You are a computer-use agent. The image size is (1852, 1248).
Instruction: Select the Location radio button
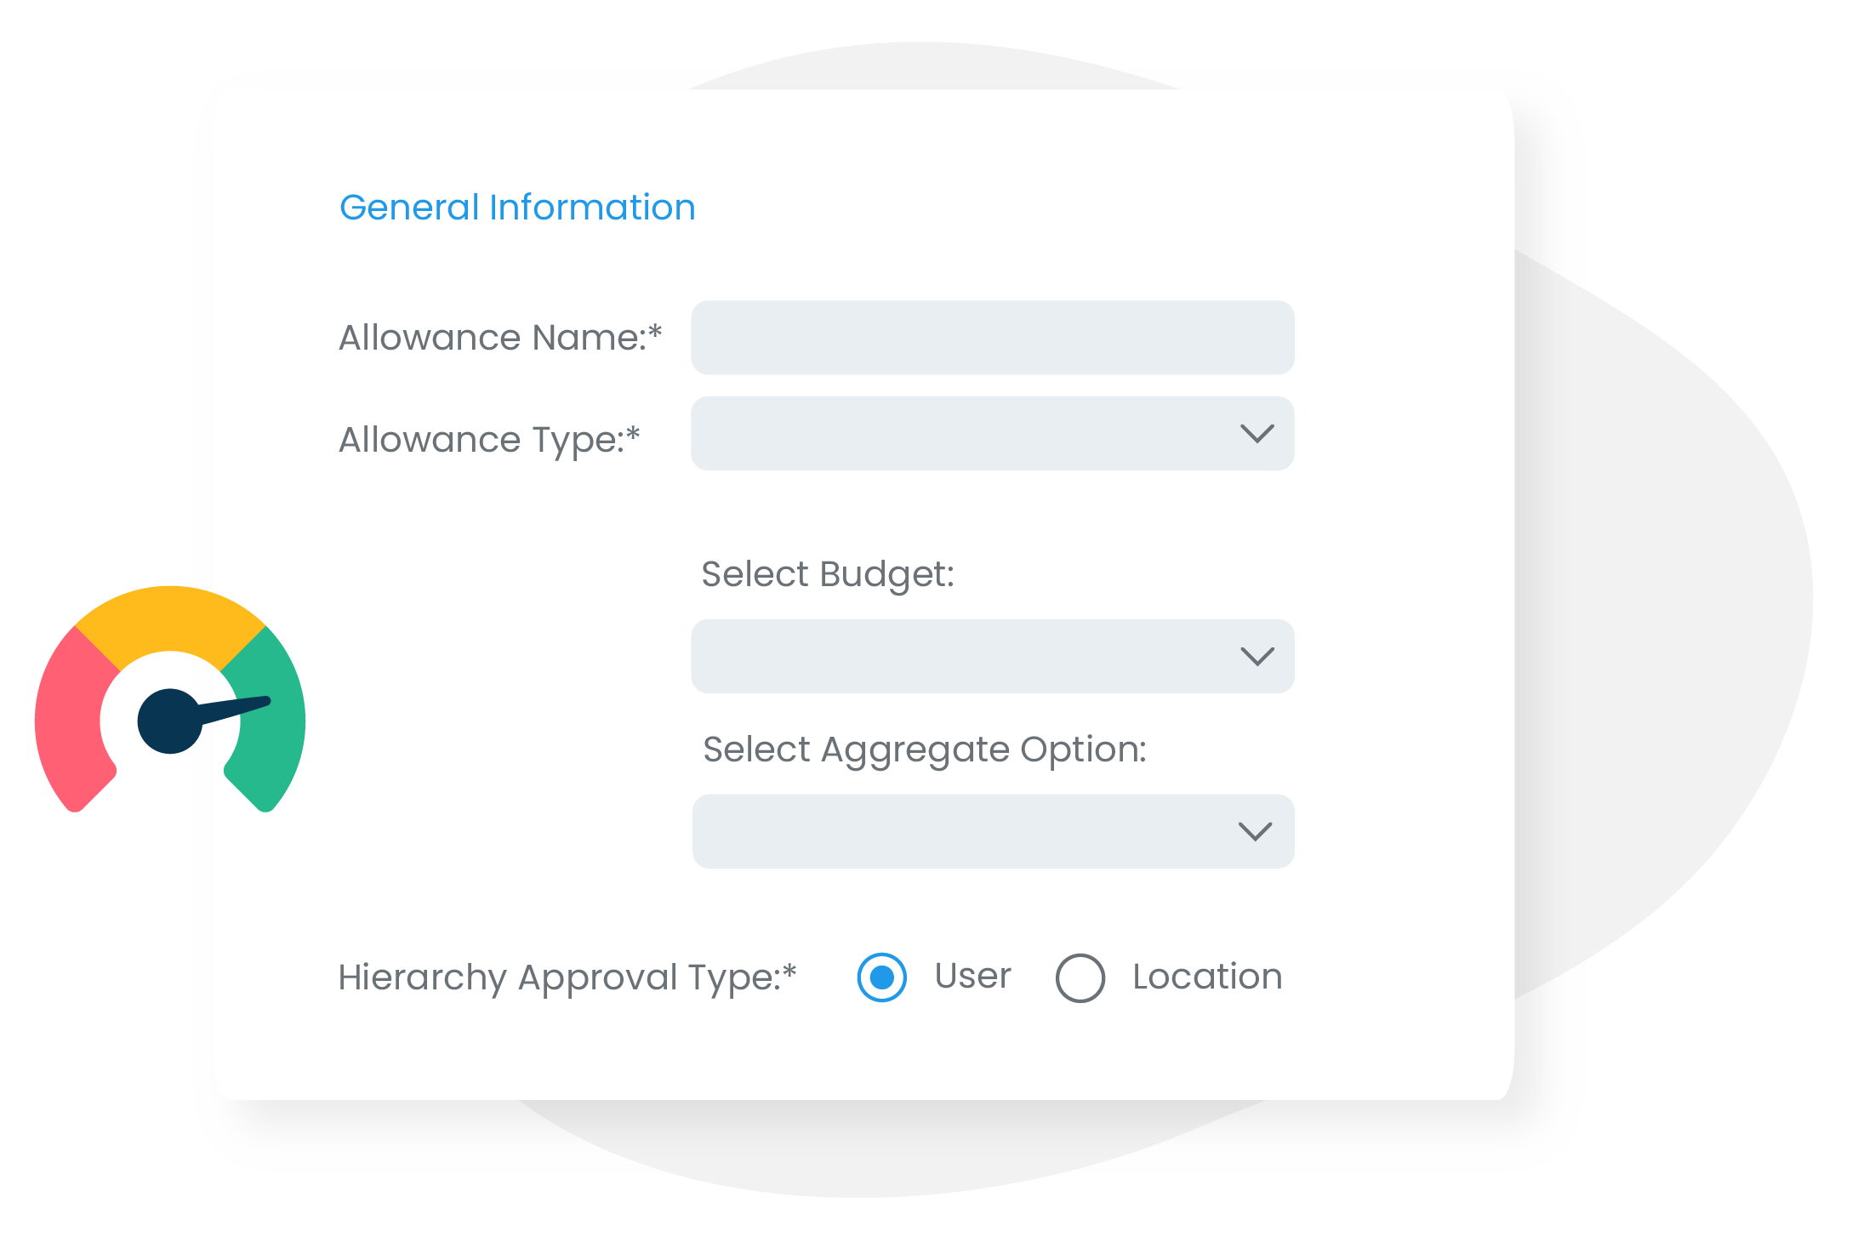point(1080,977)
